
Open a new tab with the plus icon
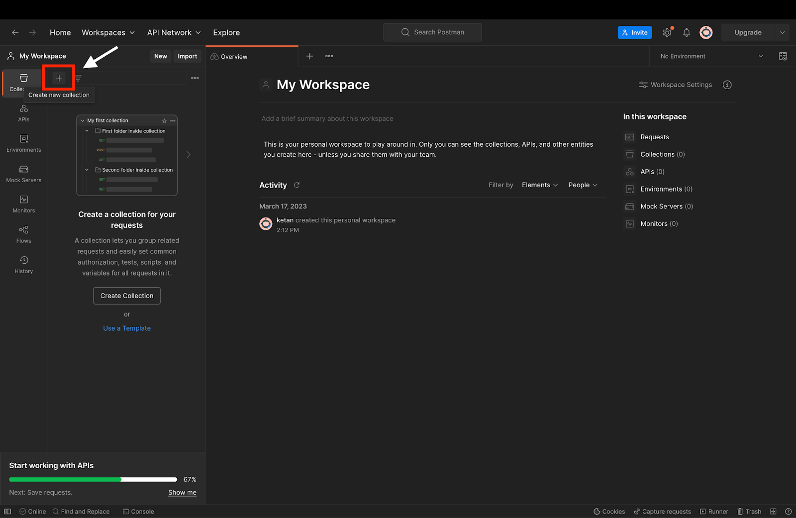(x=309, y=56)
